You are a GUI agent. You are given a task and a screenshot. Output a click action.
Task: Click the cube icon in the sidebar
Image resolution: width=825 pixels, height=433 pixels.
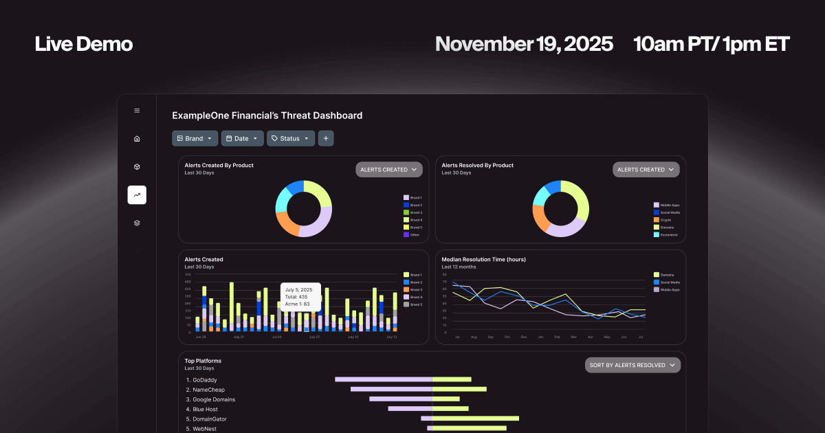click(x=137, y=166)
